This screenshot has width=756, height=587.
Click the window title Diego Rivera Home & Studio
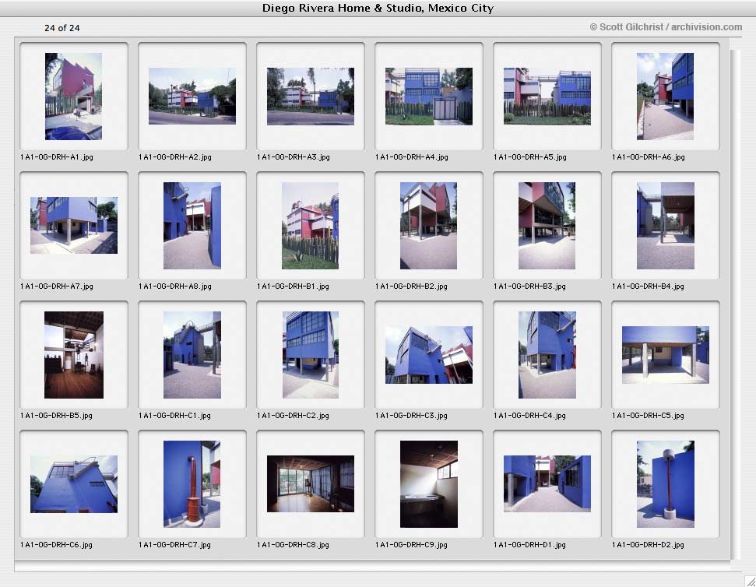click(378, 9)
